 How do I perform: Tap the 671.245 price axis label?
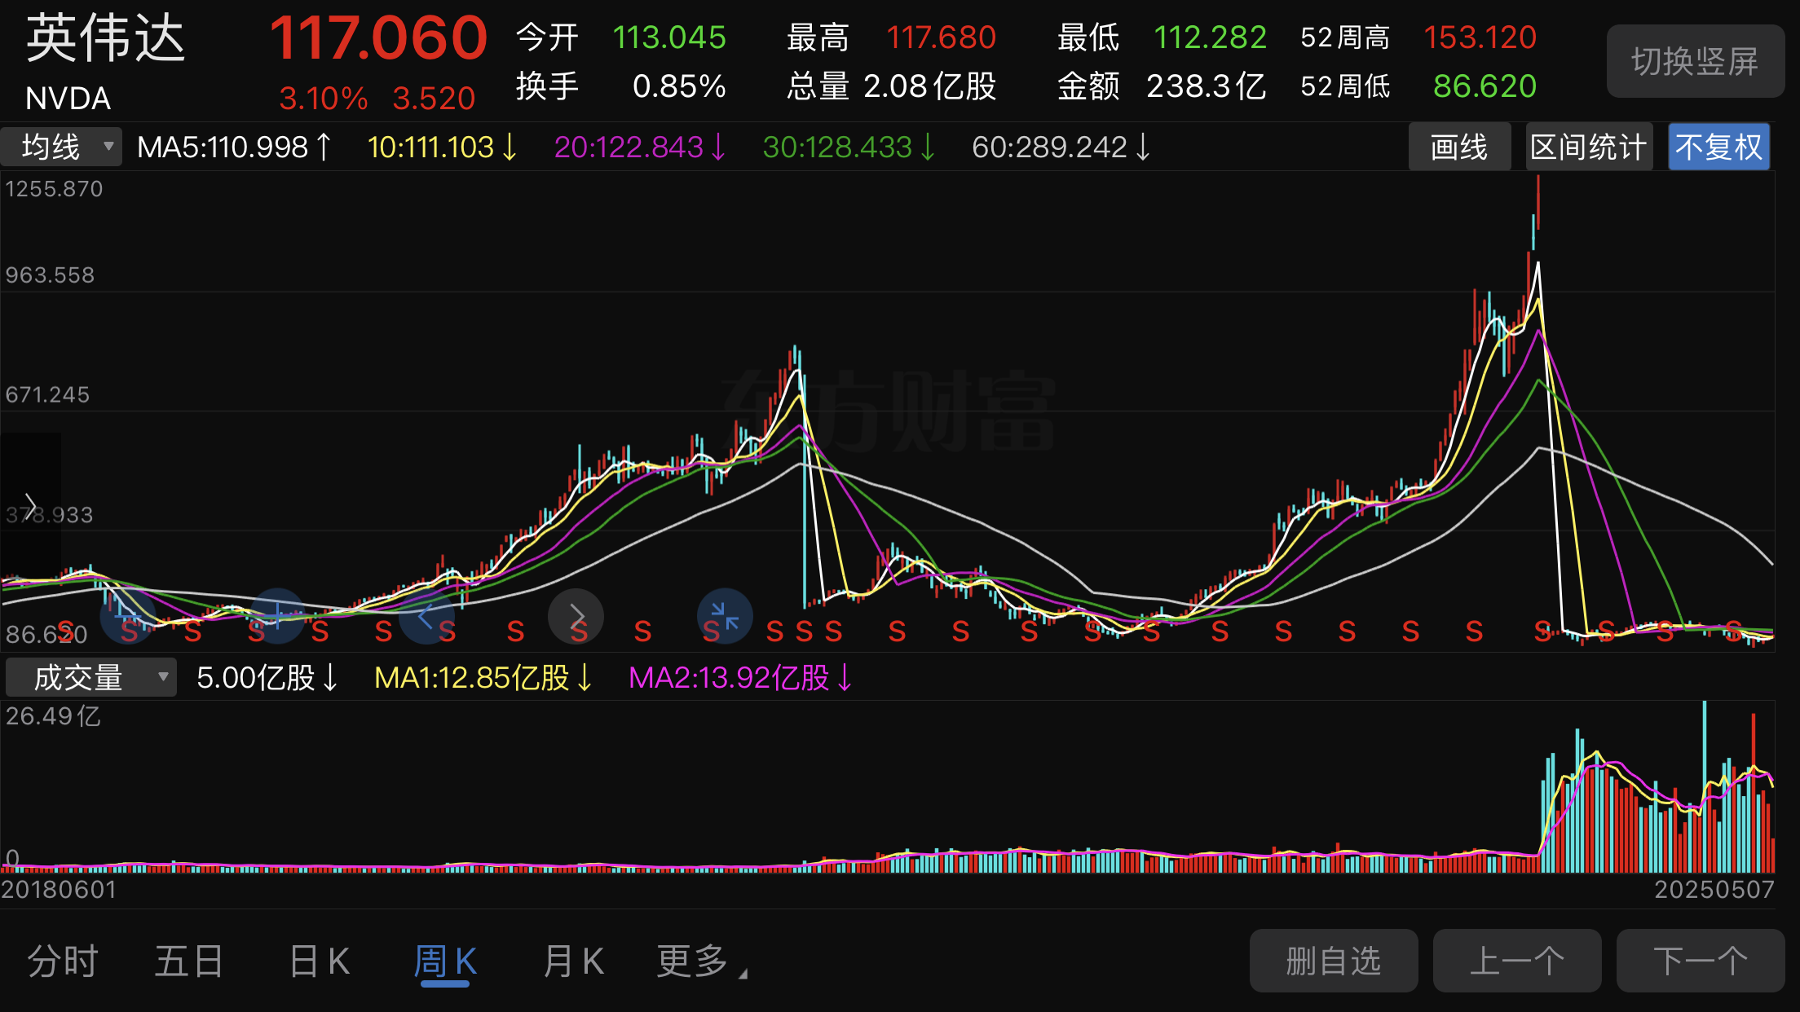click(x=47, y=395)
